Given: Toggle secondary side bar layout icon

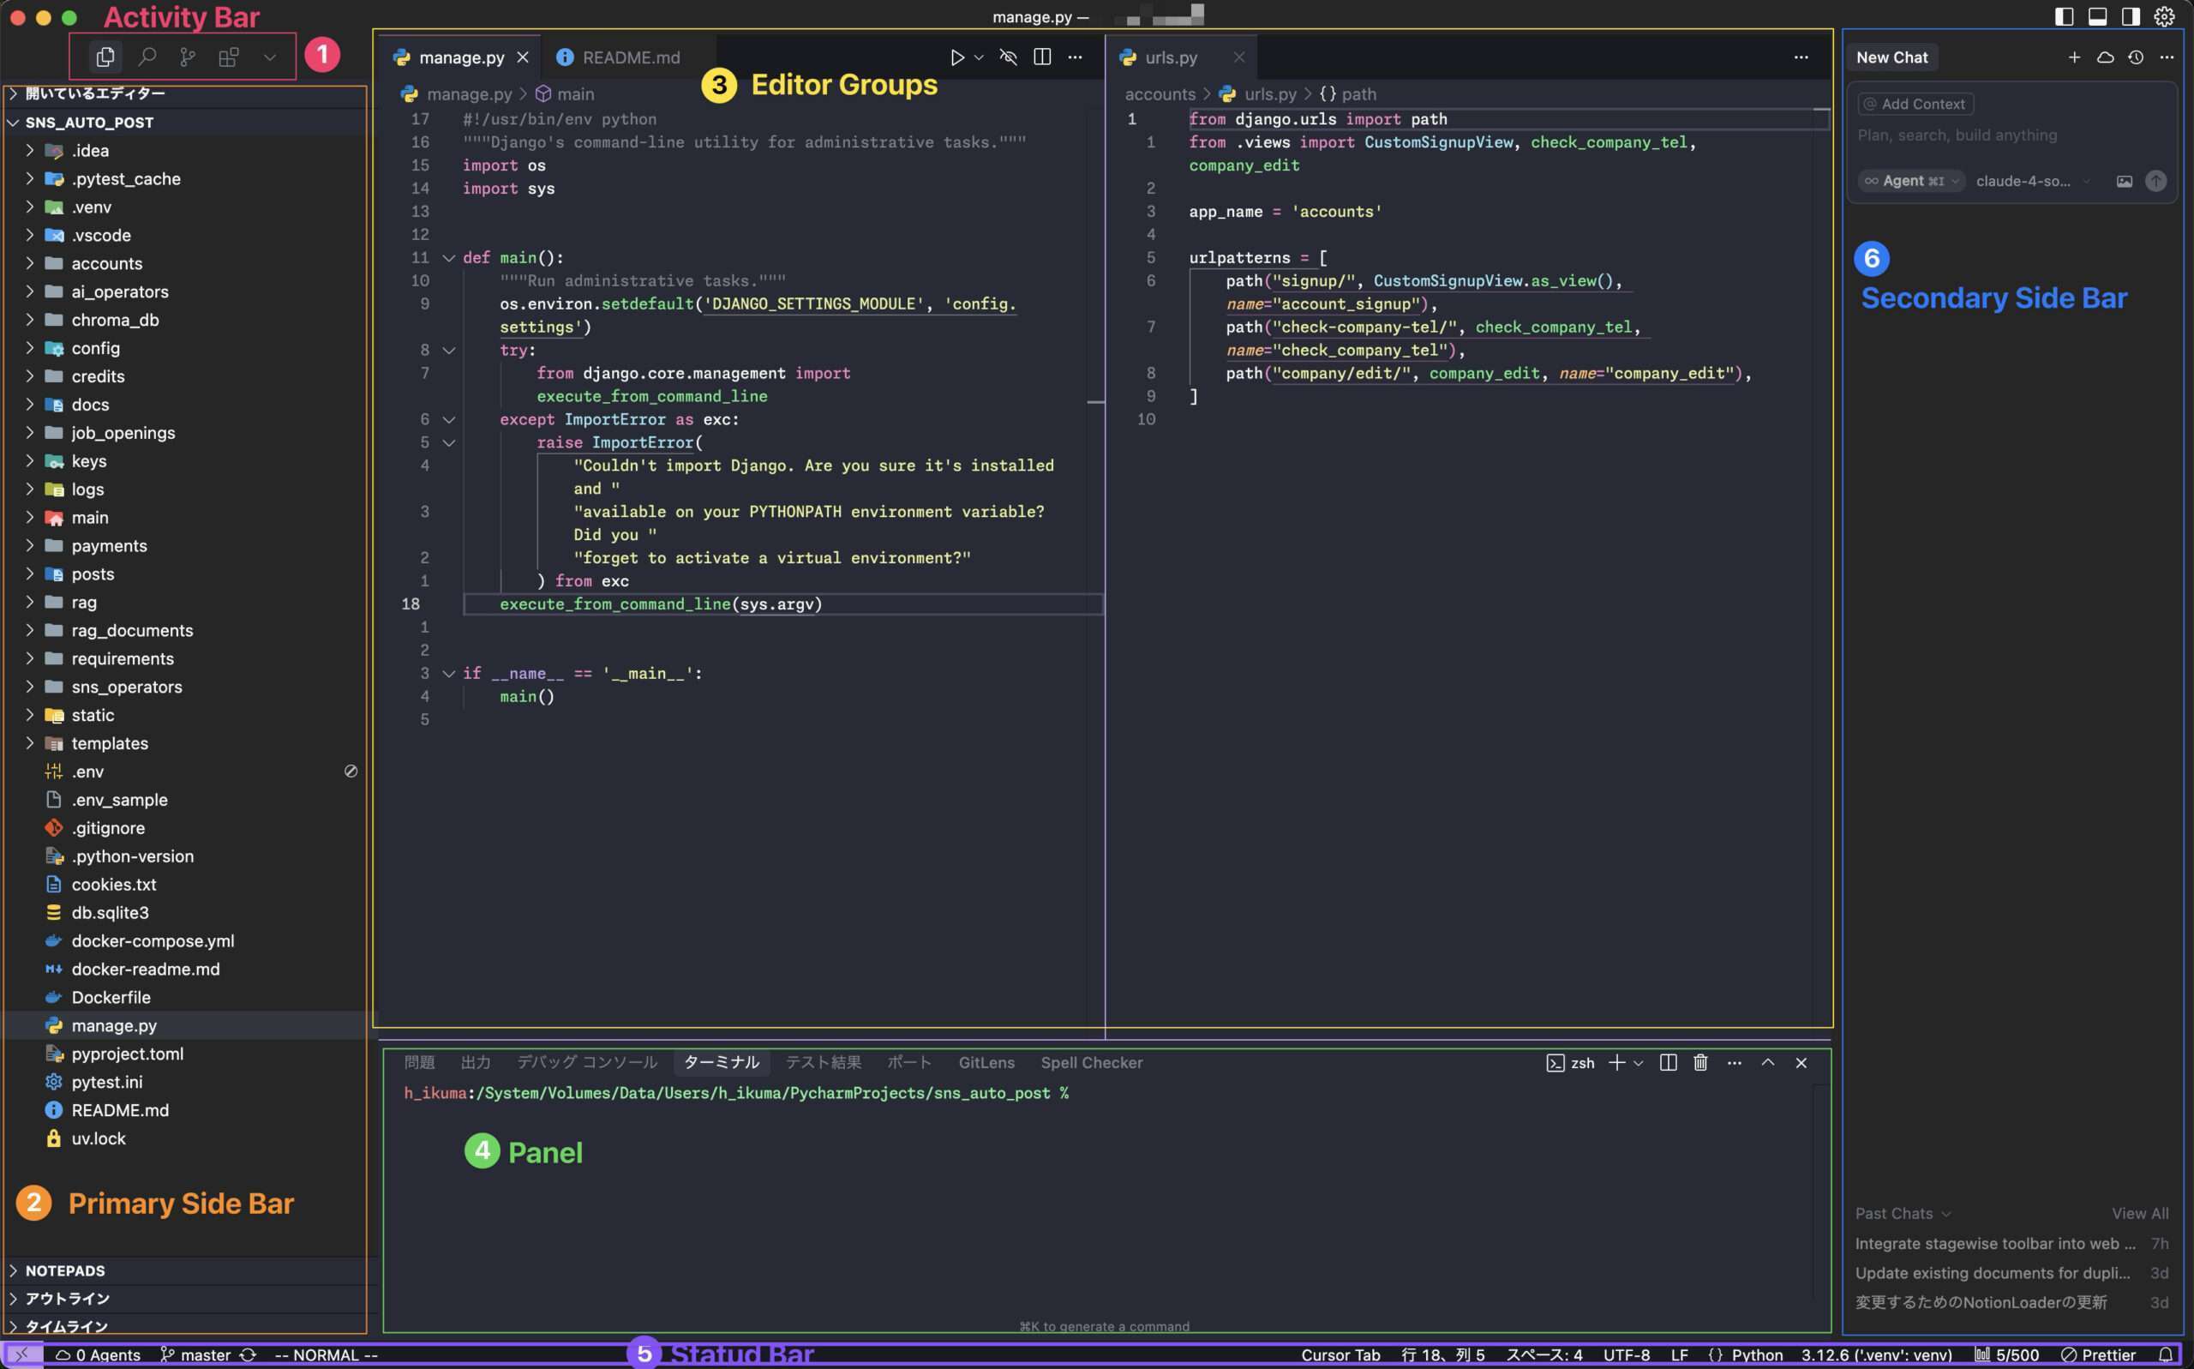Looking at the screenshot, I should (x=2131, y=16).
